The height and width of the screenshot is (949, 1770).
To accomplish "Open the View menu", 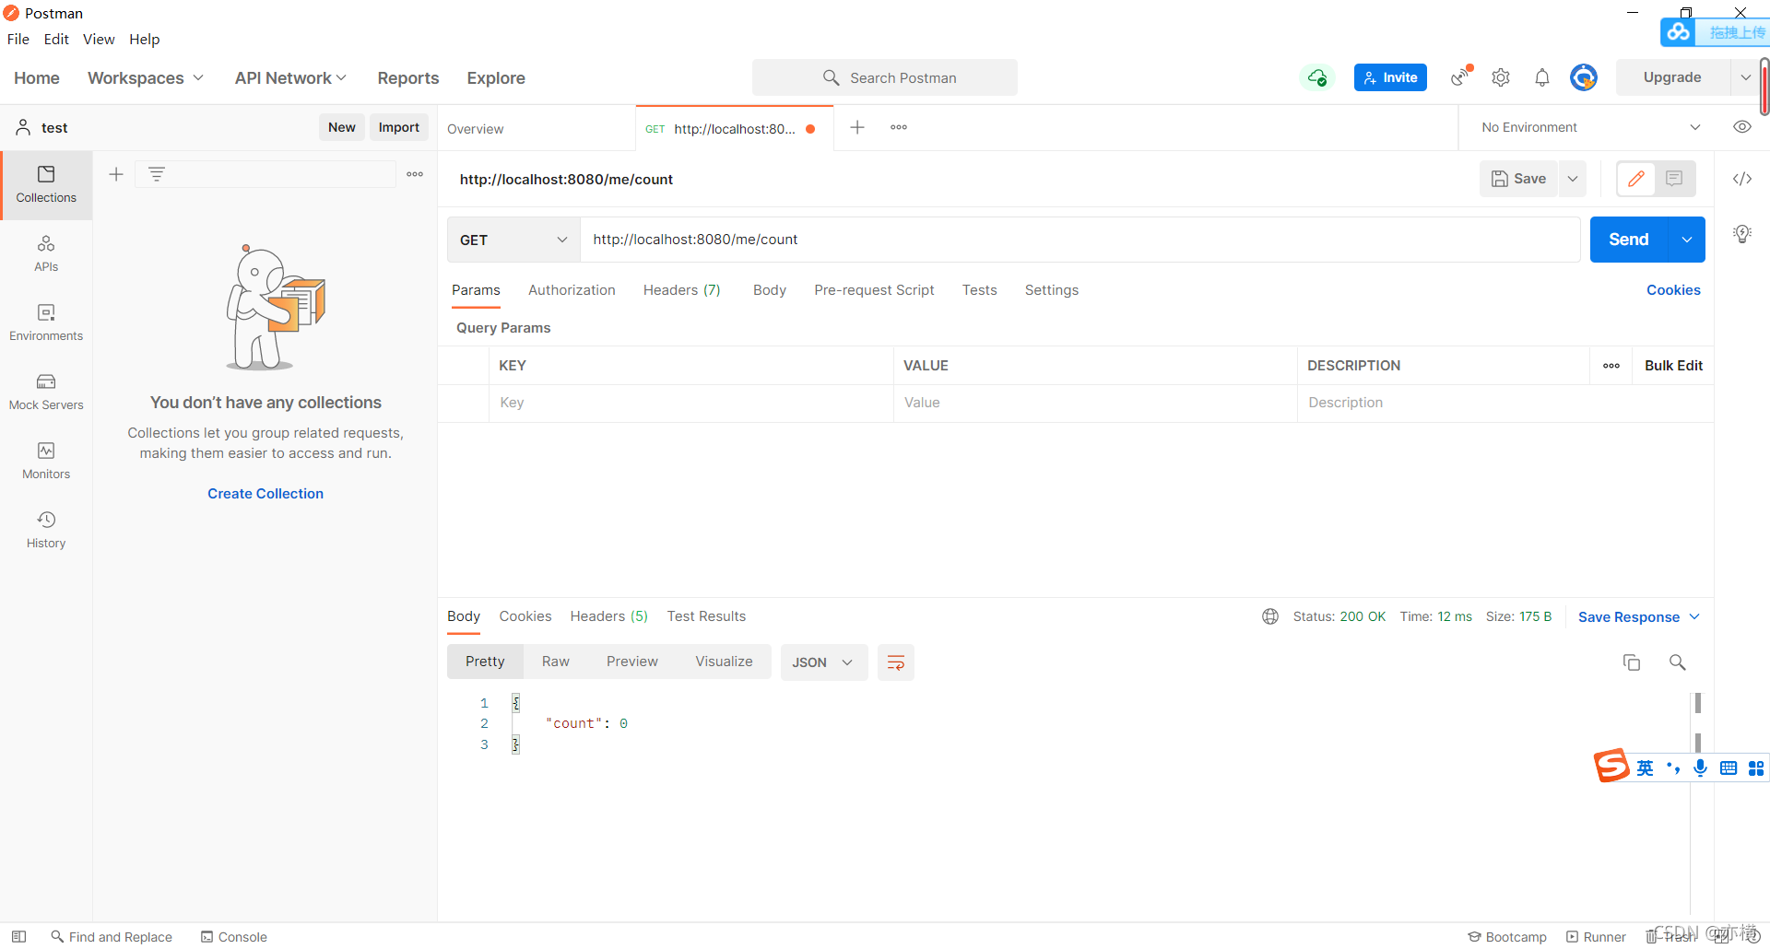I will (99, 39).
